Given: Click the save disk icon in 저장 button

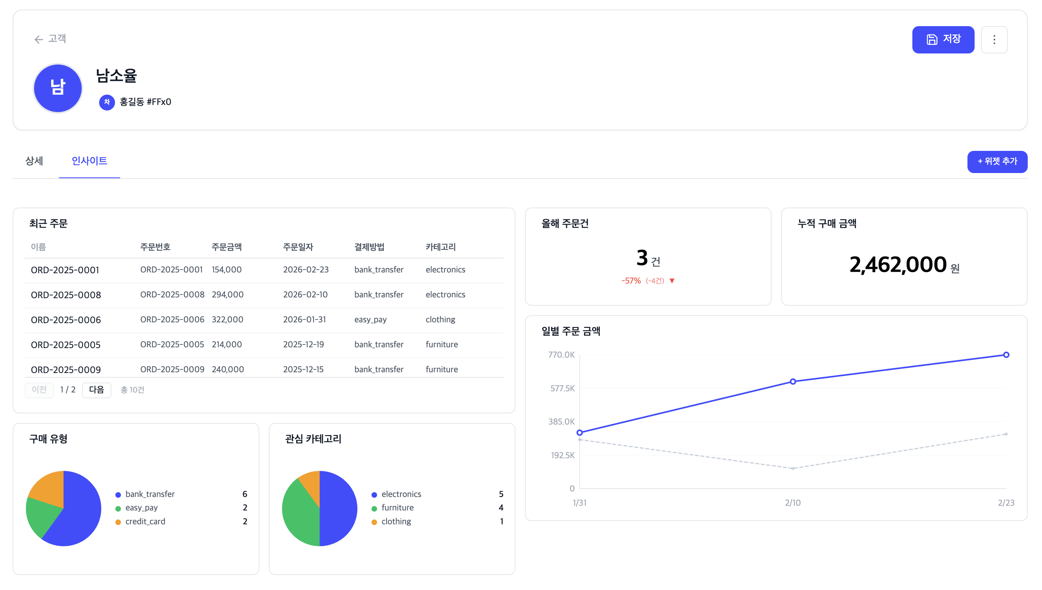Looking at the screenshot, I should point(932,39).
